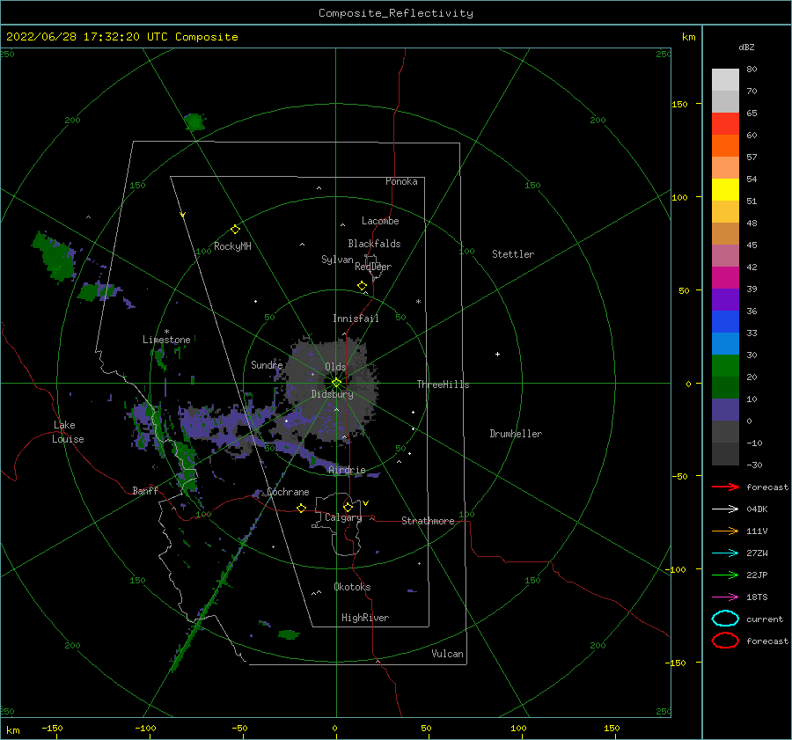Click the white plus marker south of Stettler
Screen dimensions: 792x740
pos(497,354)
